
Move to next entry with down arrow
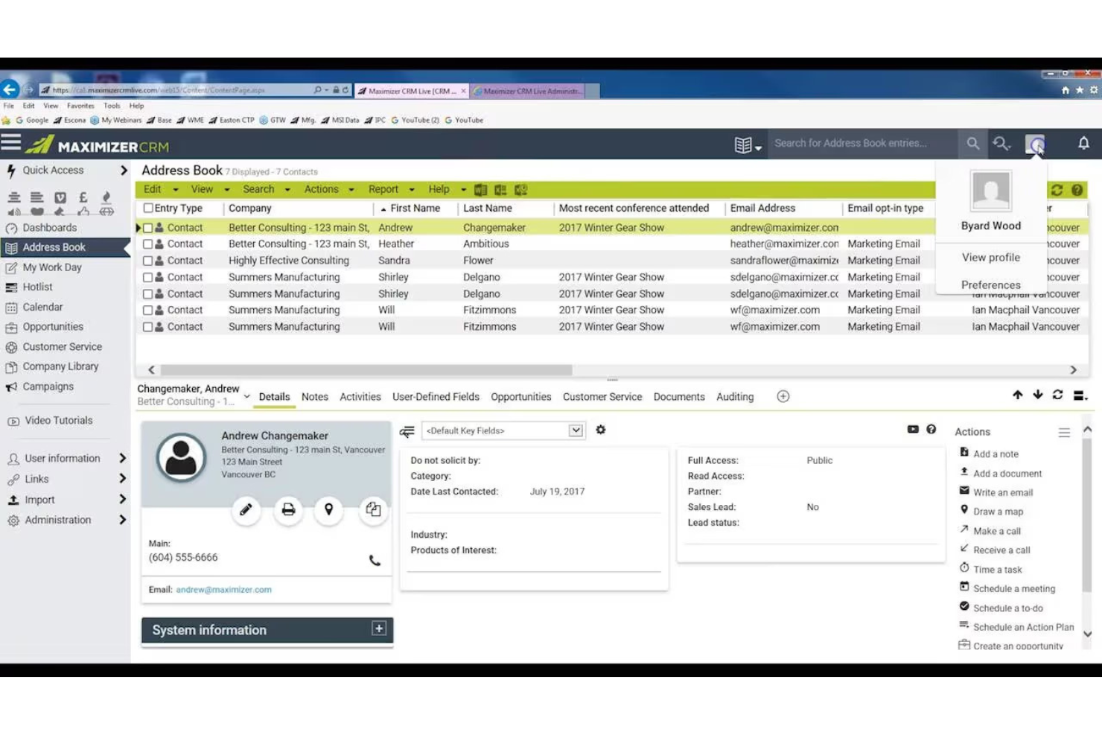pyautogui.click(x=1037, y=395)
